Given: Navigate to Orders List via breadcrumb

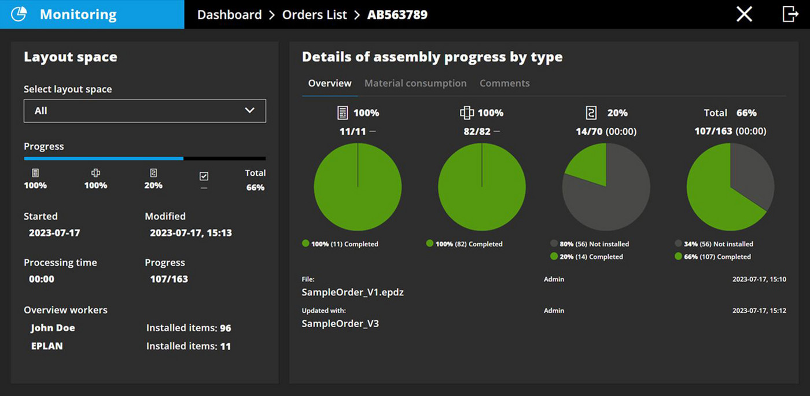Looking at the screenshot, I should [x=314, y=14].
